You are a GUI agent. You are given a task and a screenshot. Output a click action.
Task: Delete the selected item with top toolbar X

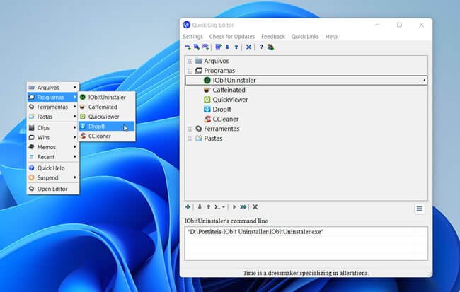248,47
